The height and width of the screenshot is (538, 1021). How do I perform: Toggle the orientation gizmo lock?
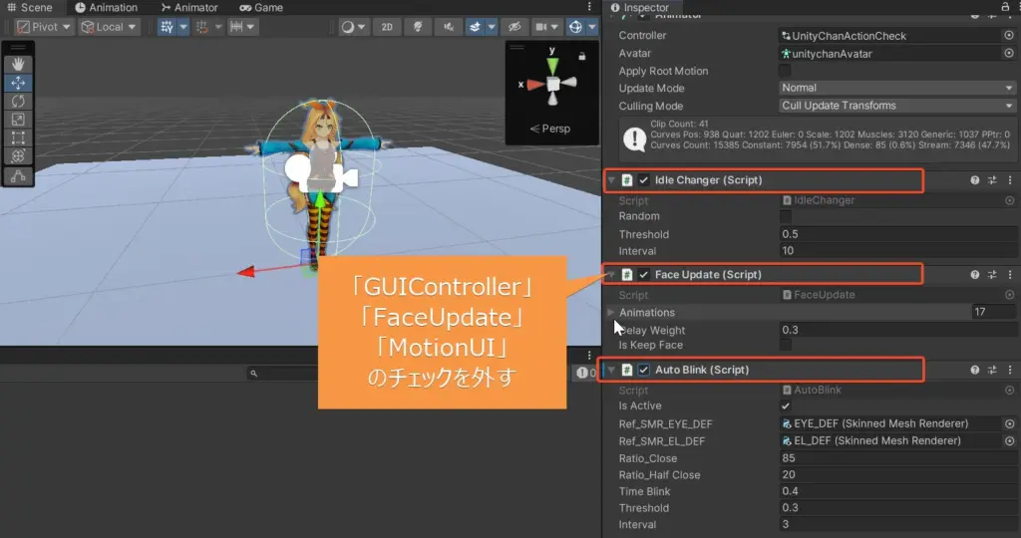582,57
